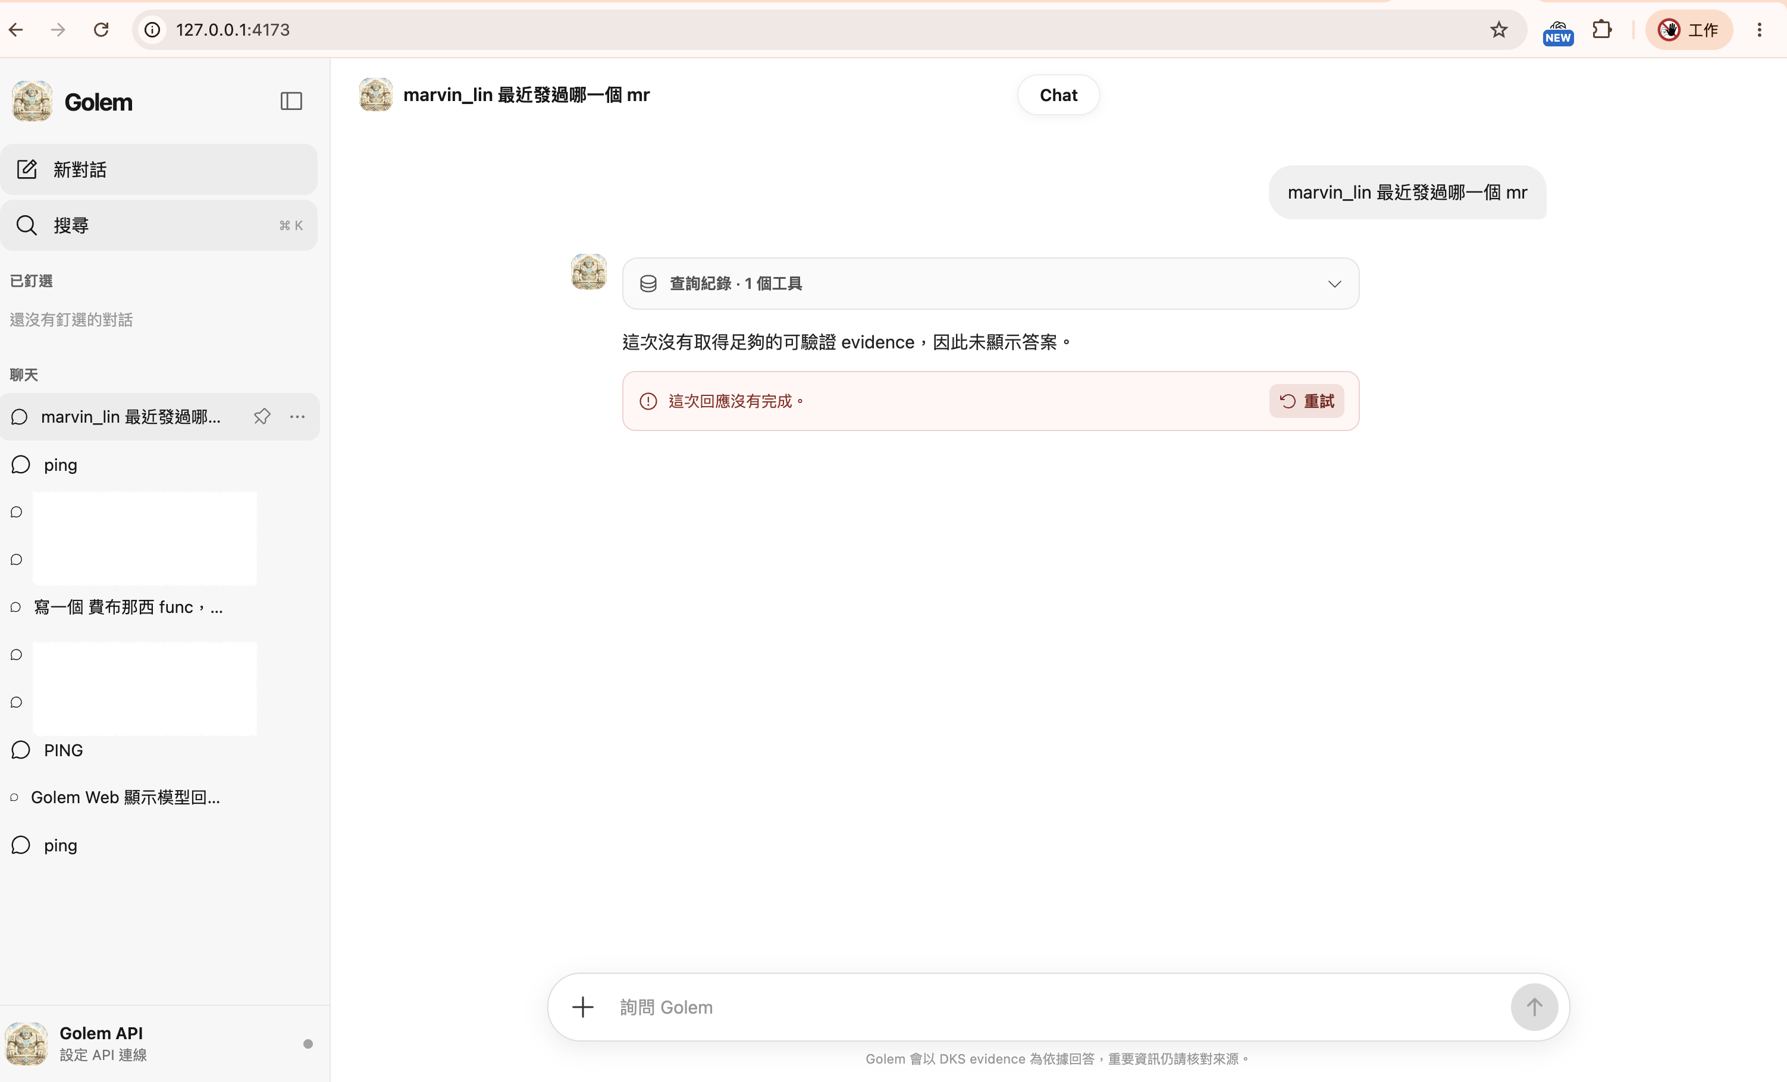Open the NEW badge extension icon
The width and height of the screenshot is (1787, 1082).
click(x=1558, y=32)
